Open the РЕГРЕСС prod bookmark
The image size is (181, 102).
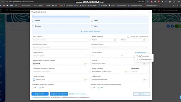pos(25,5)
